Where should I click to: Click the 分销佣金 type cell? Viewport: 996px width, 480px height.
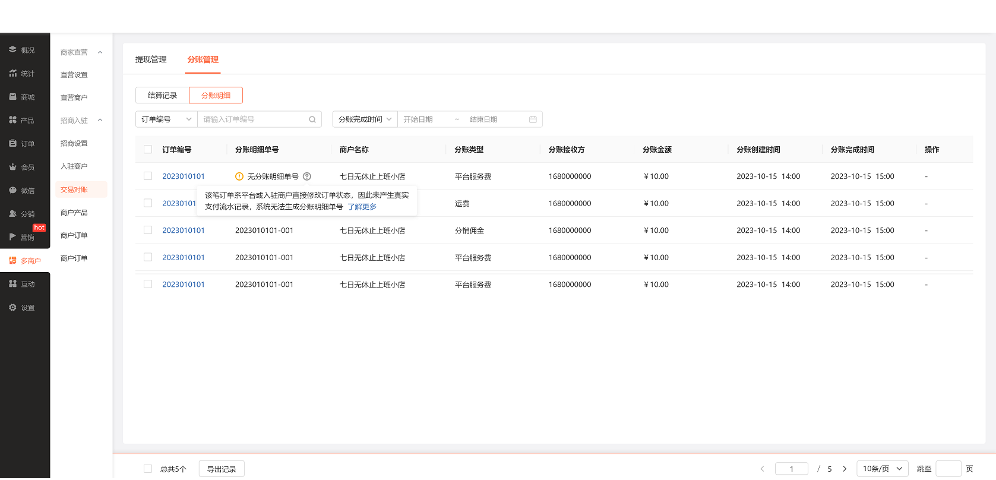pos(469,230)
